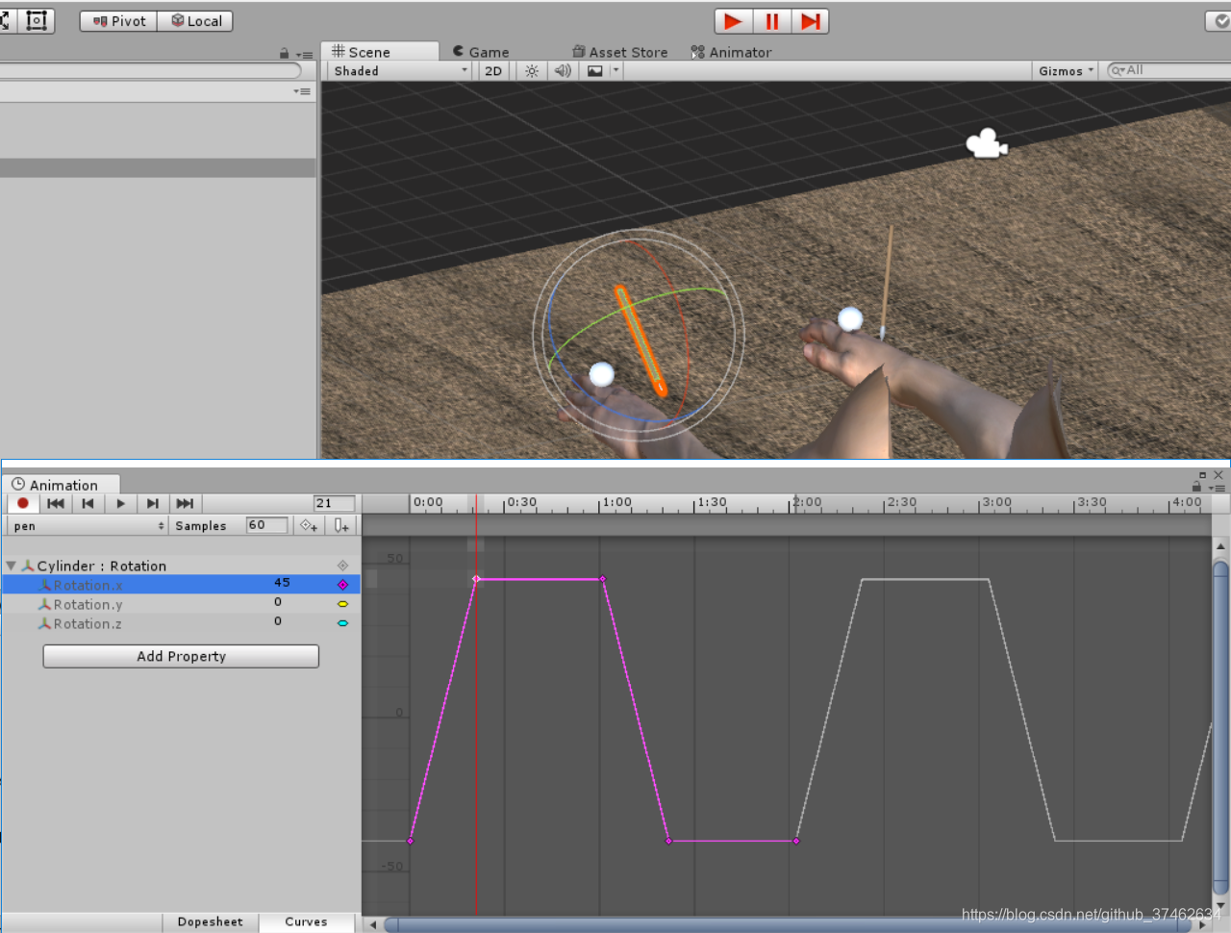The image size is (1231, 933).
Task: Switch to the Game tab
Action: coord(481,52)
